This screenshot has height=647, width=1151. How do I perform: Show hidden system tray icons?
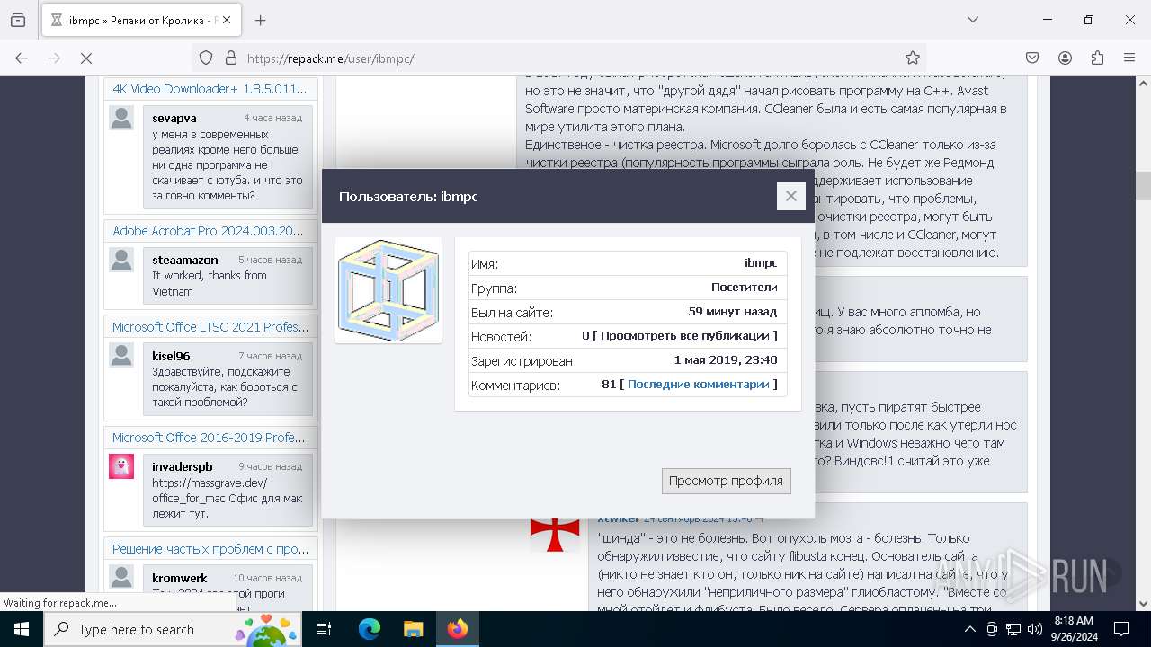pyautogui.click(x=970, y=629)
